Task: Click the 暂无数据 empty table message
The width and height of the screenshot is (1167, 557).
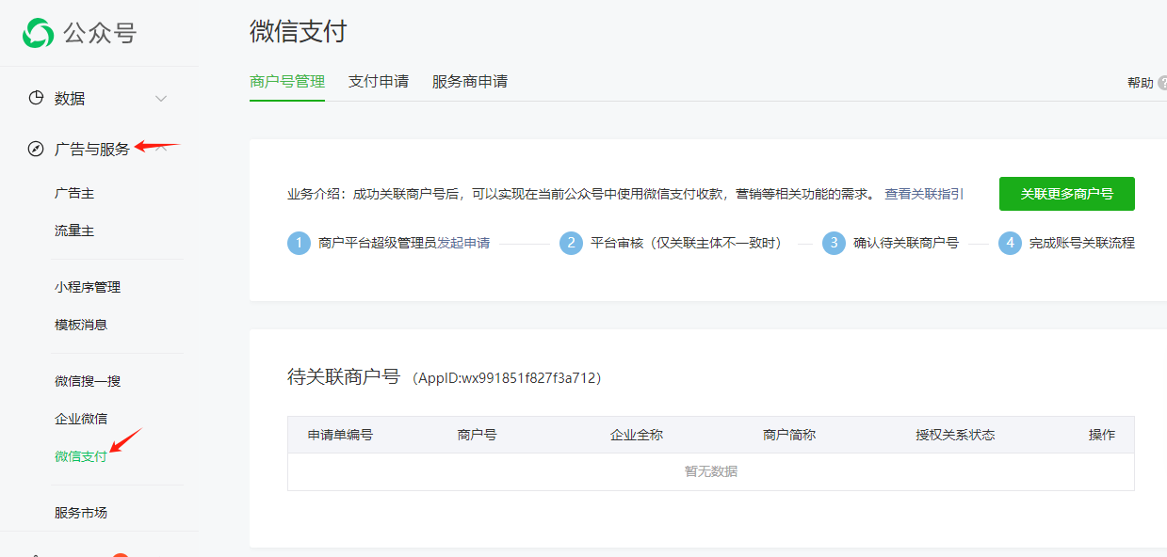Action: pyautogui.click(x=711, y=471)
